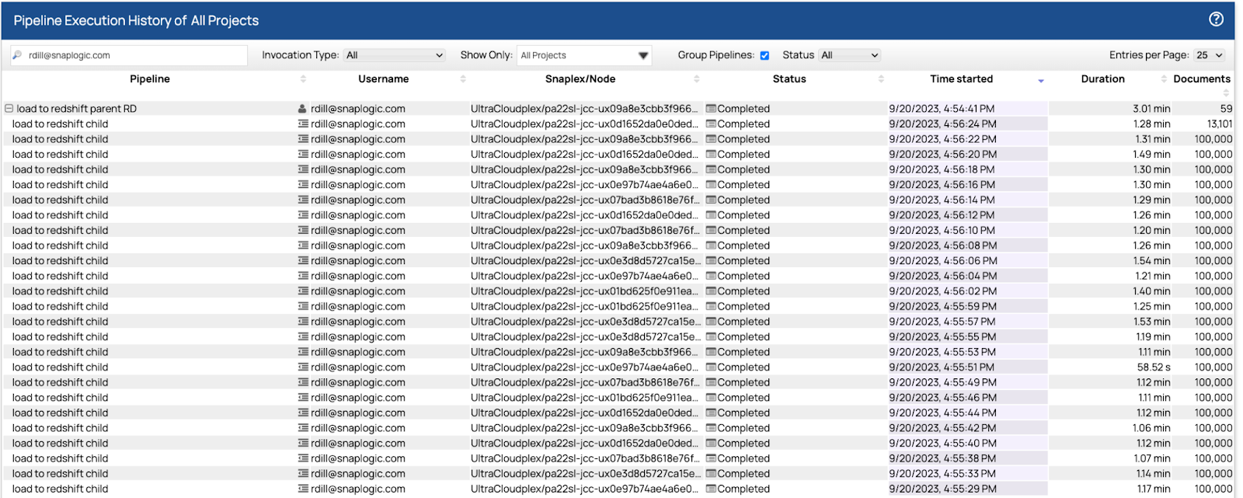Uncheck the Group Pipelines checkbox
The width and height of the screenshot is (1243, 498).
(764, 55)
